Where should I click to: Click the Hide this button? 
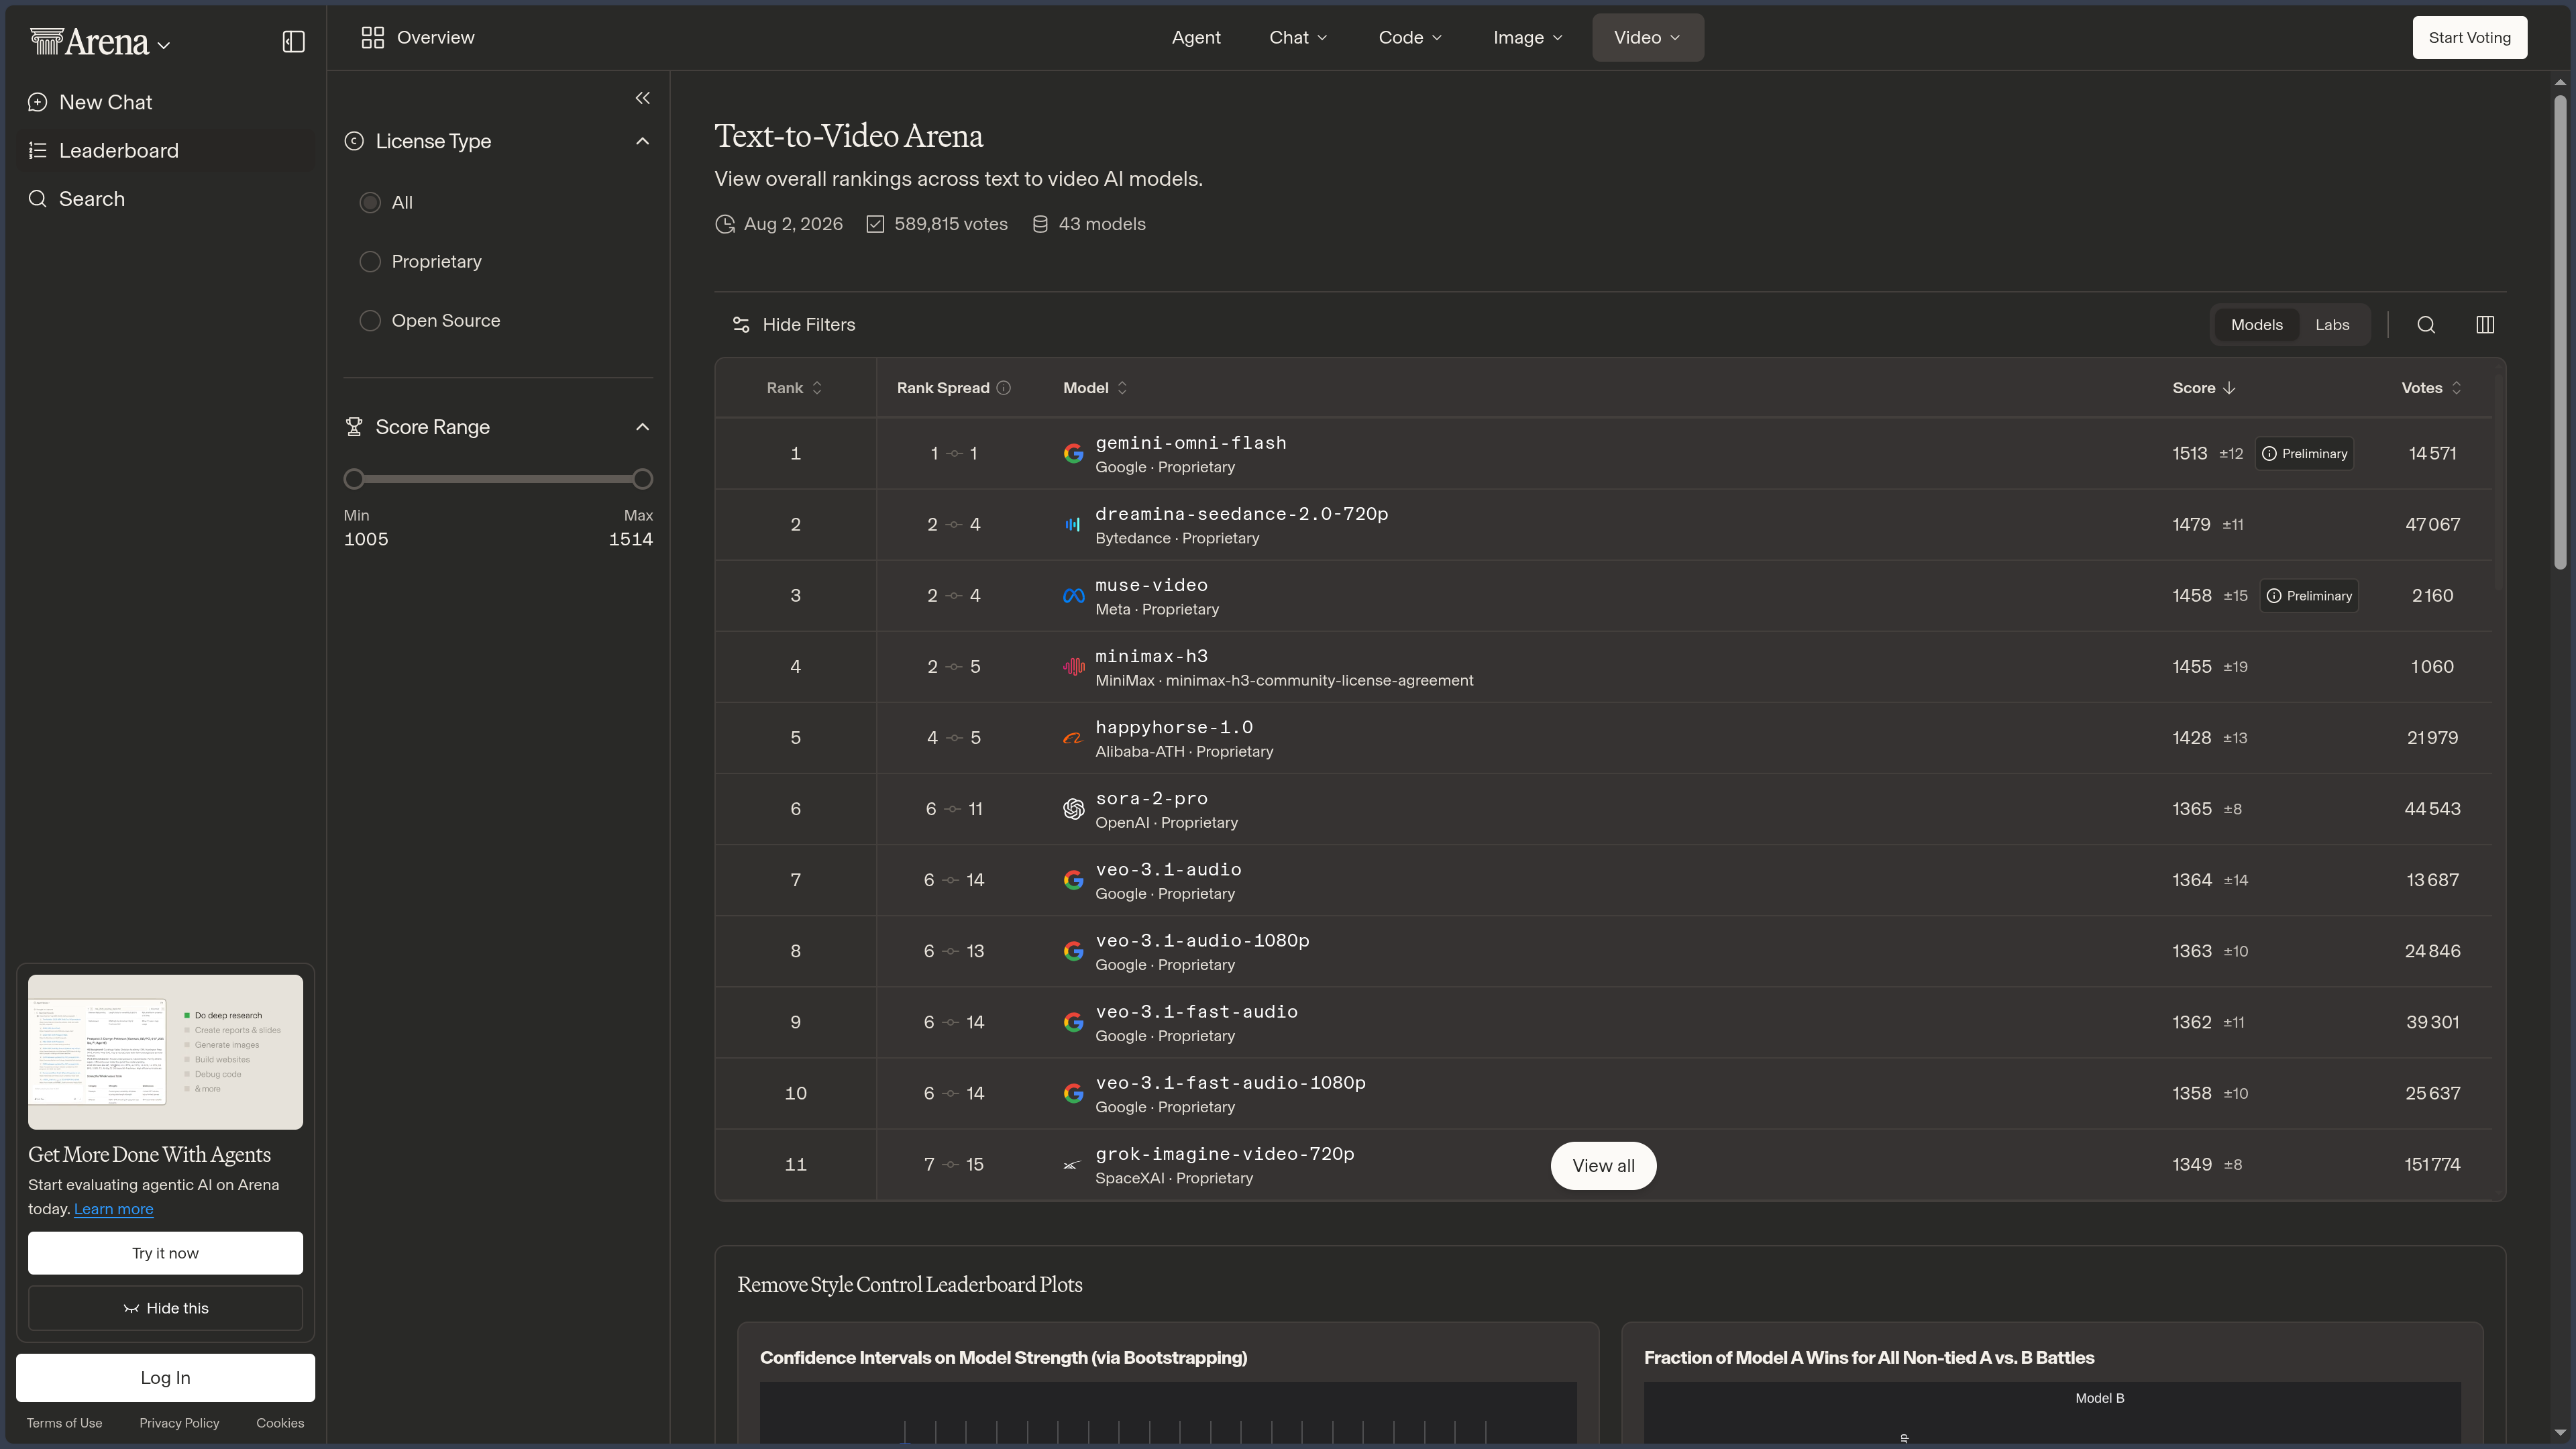pos(165,1308)
